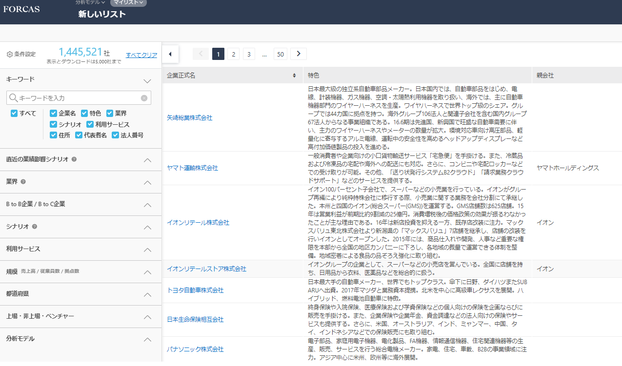622x366 pixels.
Task: Go to next page with the right arrow
Action: [x=298, y=54]
